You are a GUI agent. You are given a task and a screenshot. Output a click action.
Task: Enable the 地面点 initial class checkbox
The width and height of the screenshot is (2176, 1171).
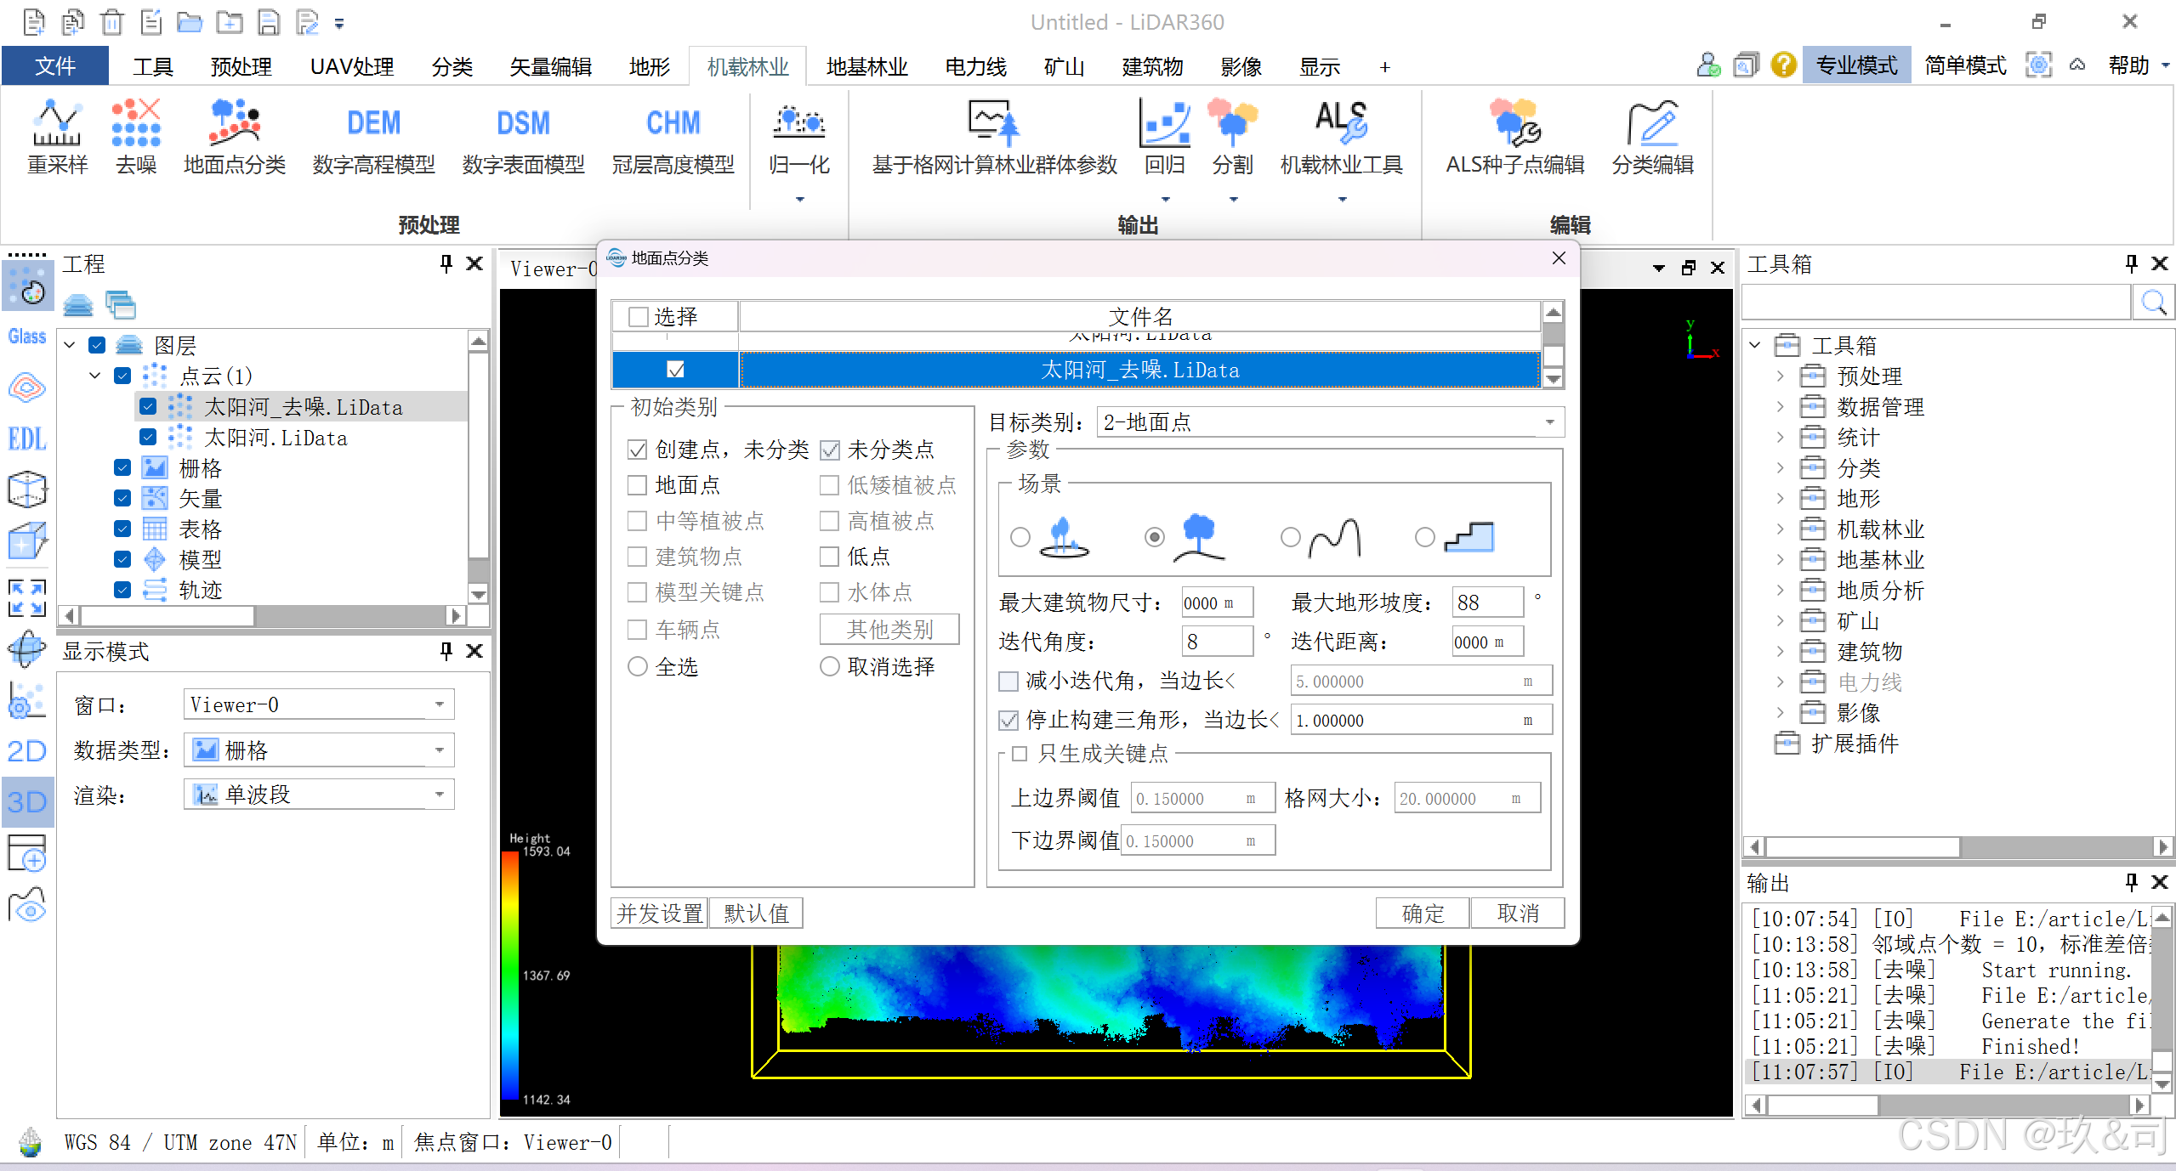[x=637, y=485]
